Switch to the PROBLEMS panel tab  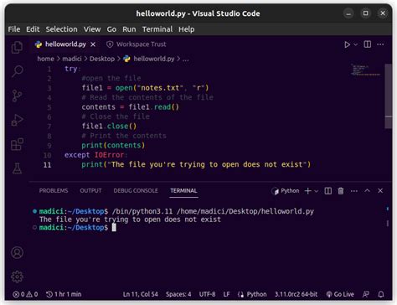(x=54, y=191)
